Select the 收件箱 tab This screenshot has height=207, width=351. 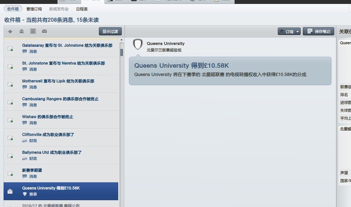(x=13, y=9)
